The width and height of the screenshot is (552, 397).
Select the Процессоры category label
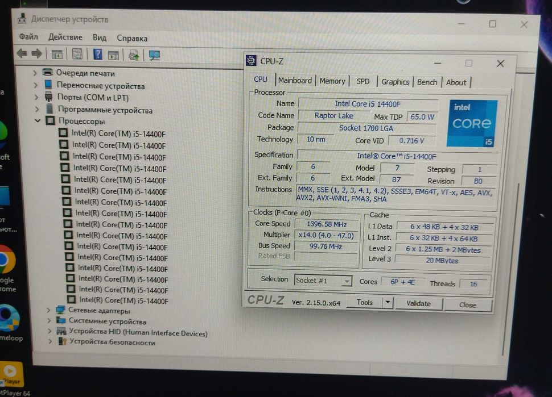point(82,121)
